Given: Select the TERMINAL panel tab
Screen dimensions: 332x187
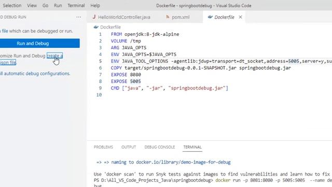Looking at the screenshot, I should coord(192,147).
